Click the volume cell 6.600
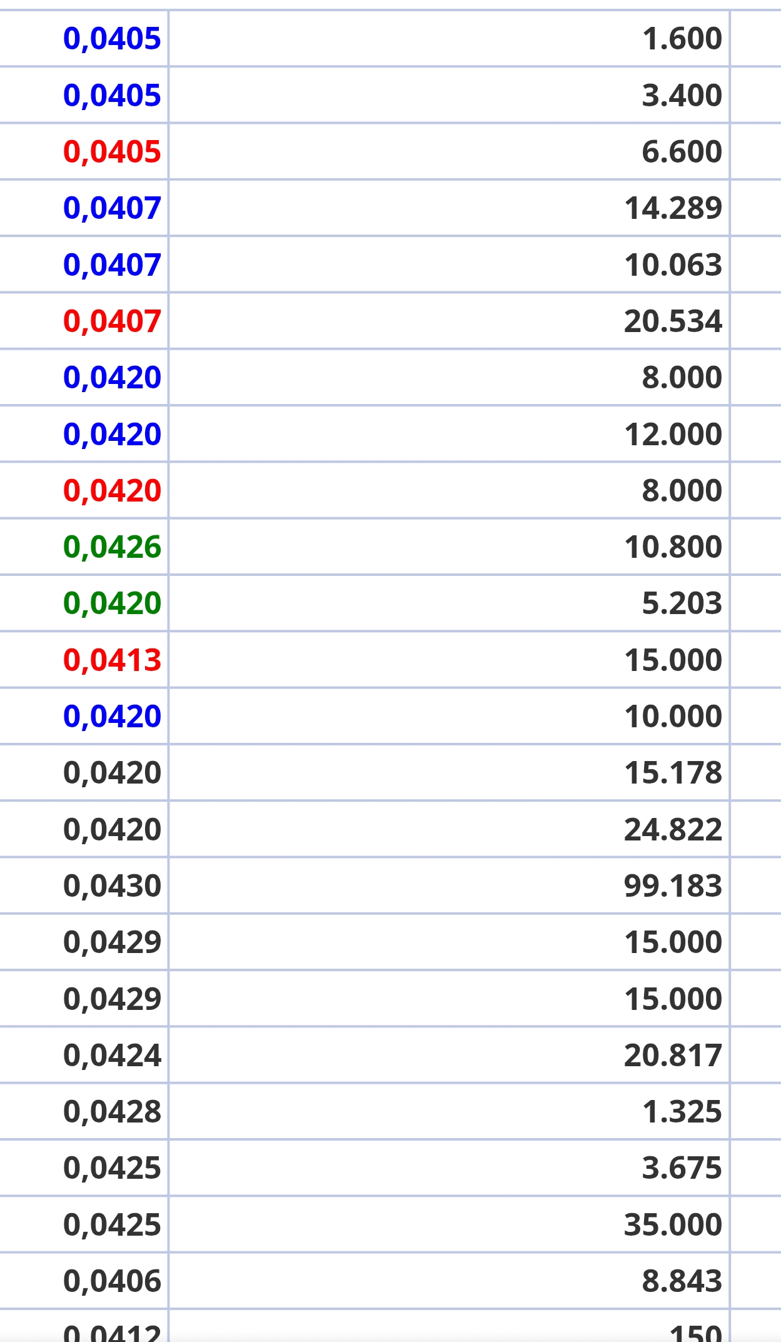Screen dimensions: 781x1342 click(x=682, y=151)
